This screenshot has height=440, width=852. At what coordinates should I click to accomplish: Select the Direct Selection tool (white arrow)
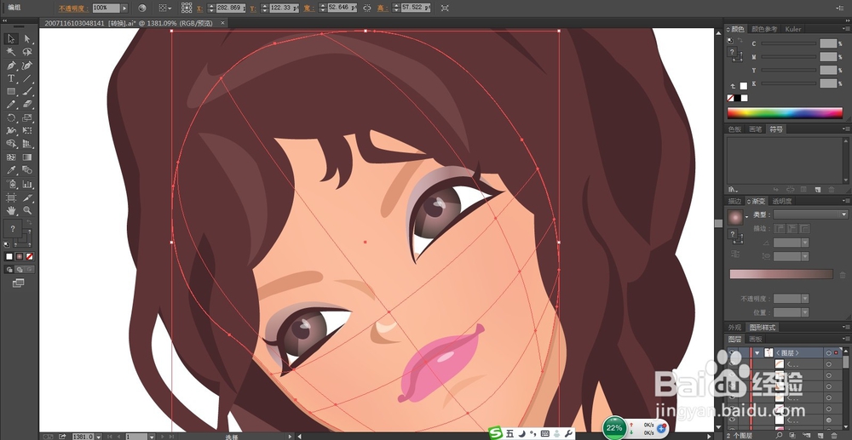[x=27, y=38]
